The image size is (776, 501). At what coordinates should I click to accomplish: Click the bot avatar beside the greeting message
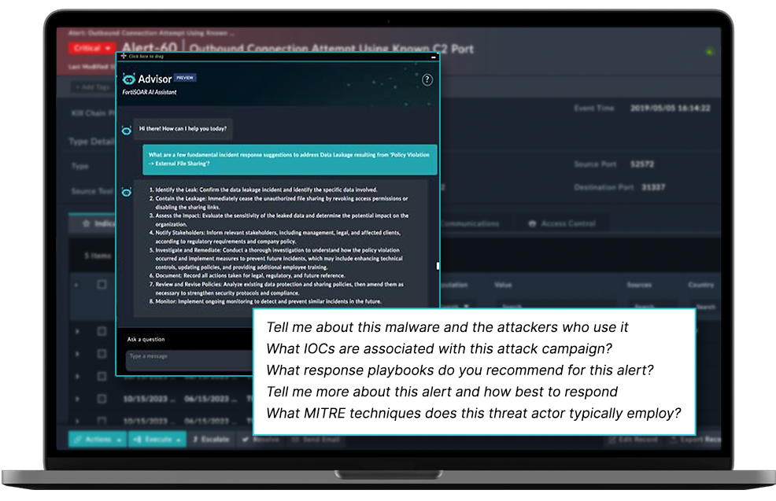127,131
